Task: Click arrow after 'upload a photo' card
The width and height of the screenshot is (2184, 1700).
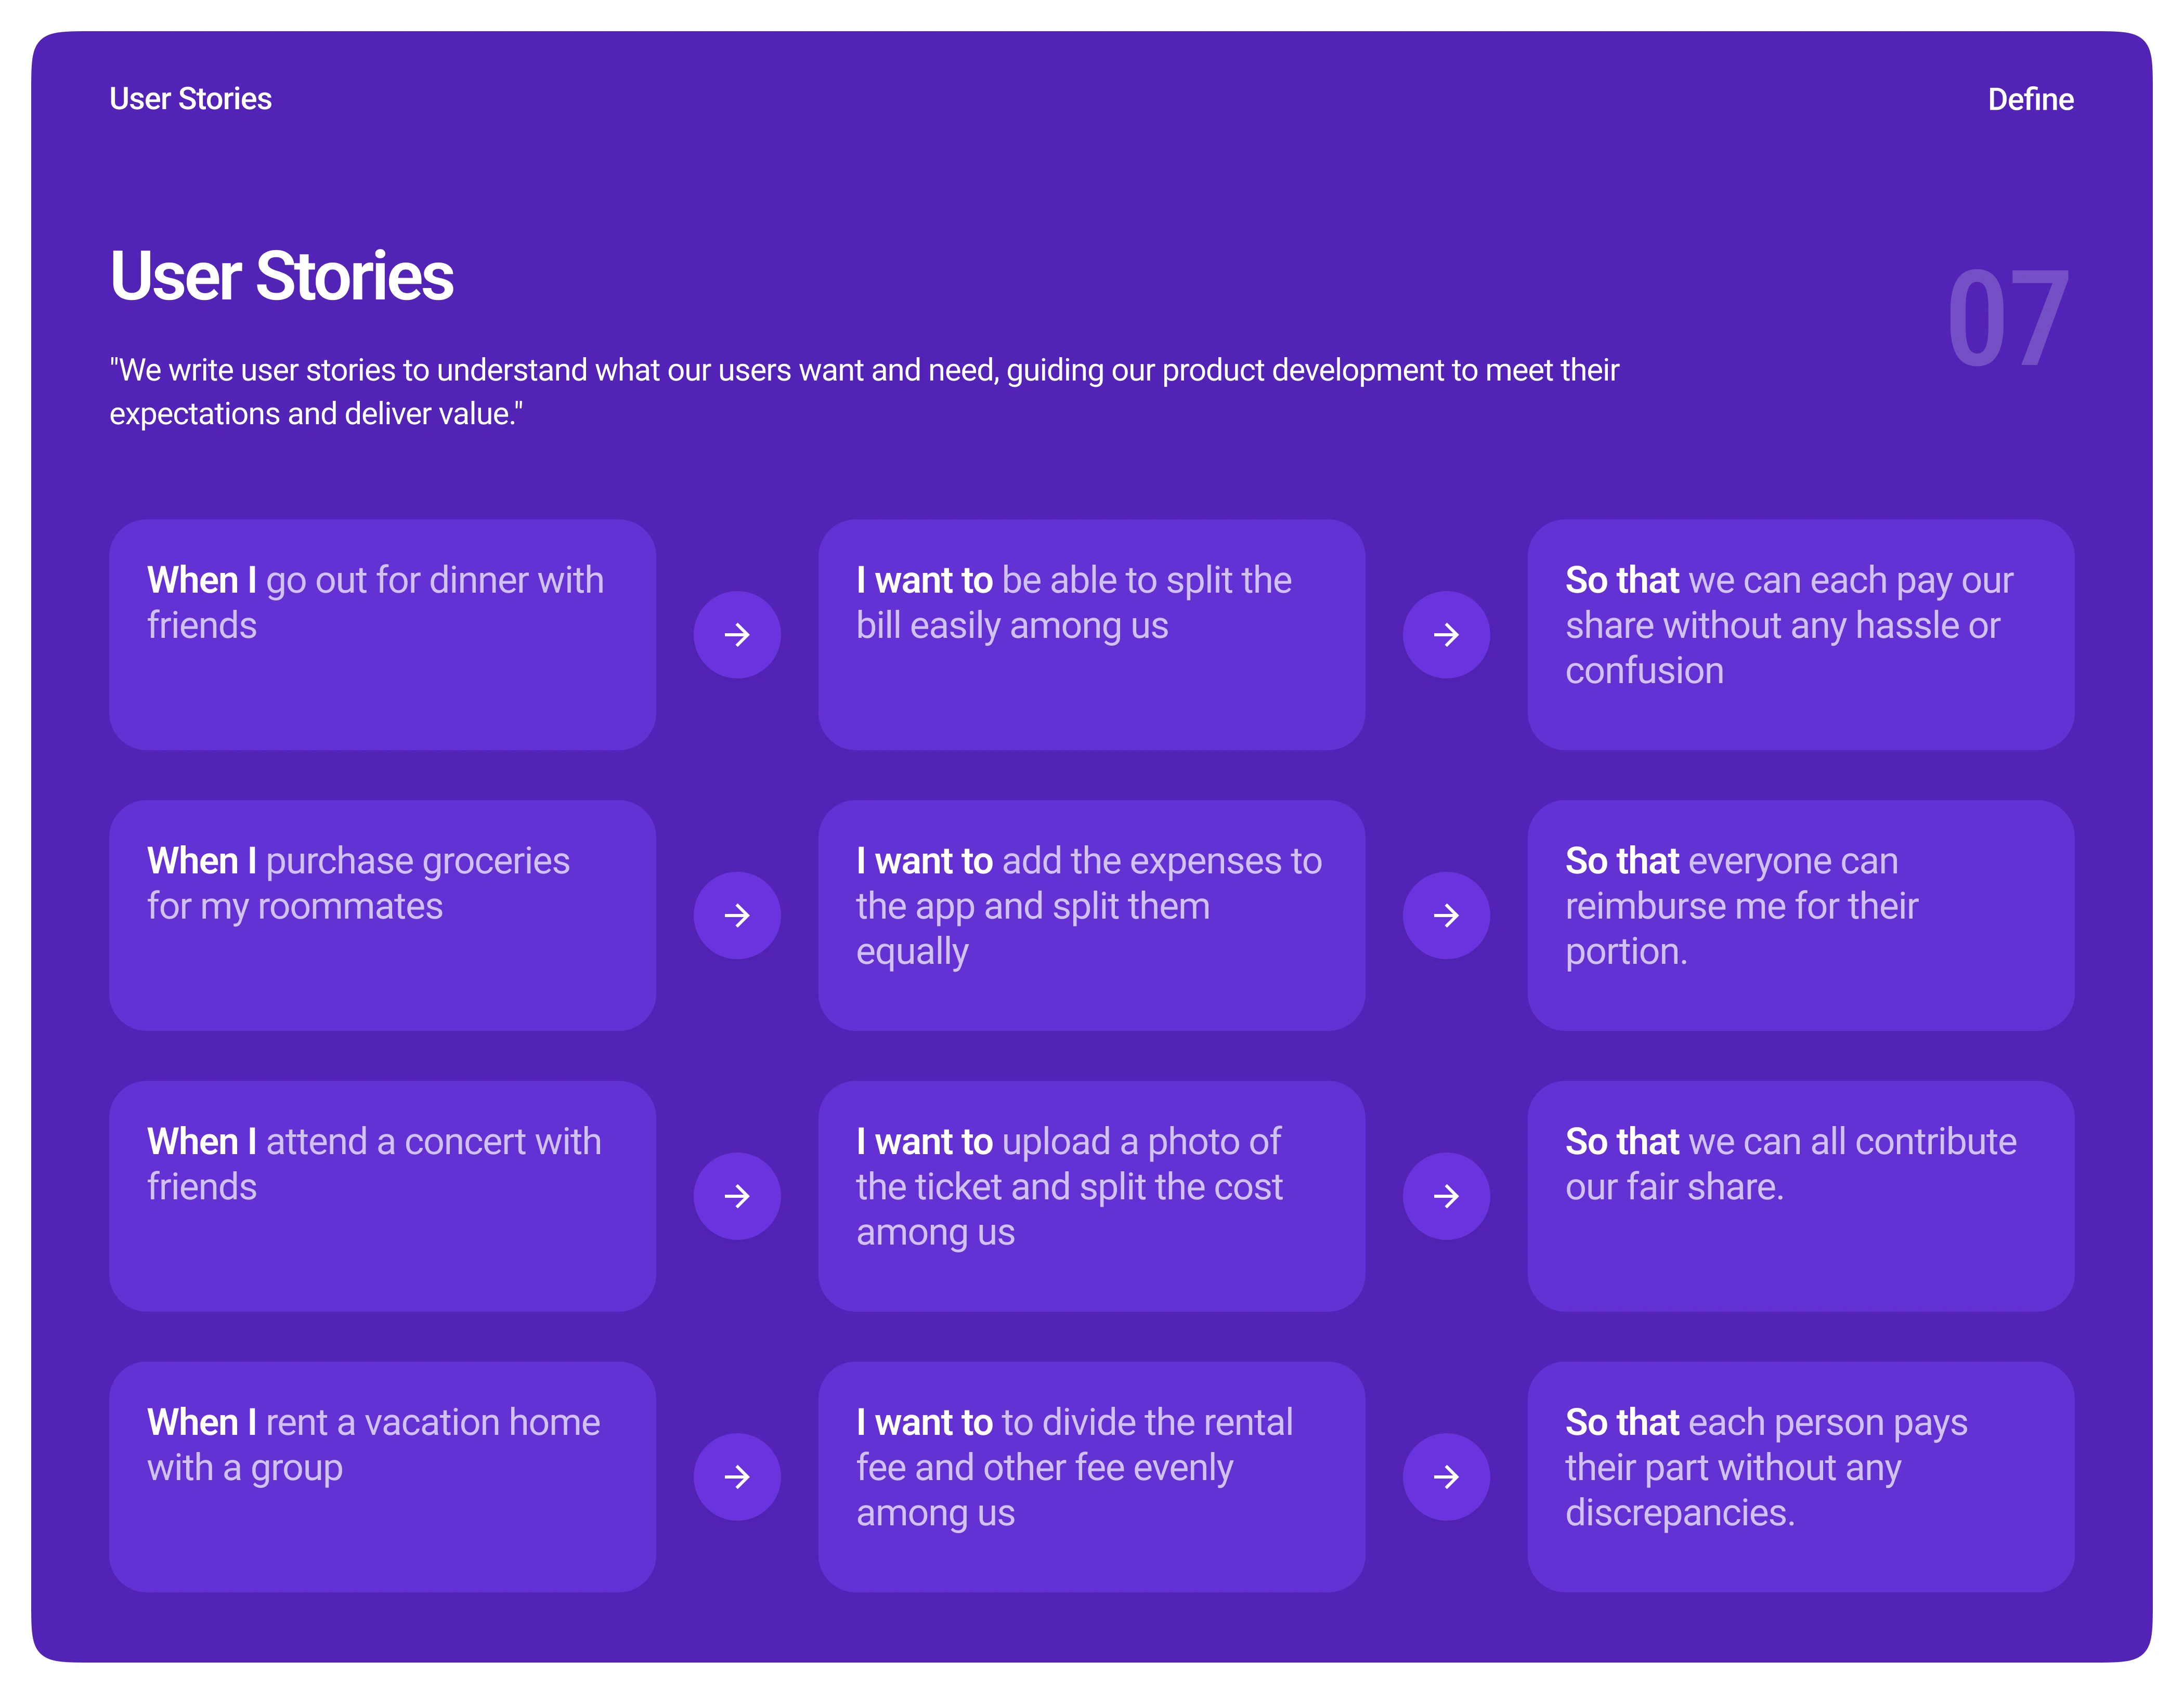Action: click(x=1446, y=1196)
